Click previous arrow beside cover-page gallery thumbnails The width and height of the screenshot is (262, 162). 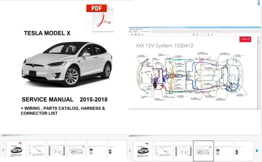click(3, 150)
